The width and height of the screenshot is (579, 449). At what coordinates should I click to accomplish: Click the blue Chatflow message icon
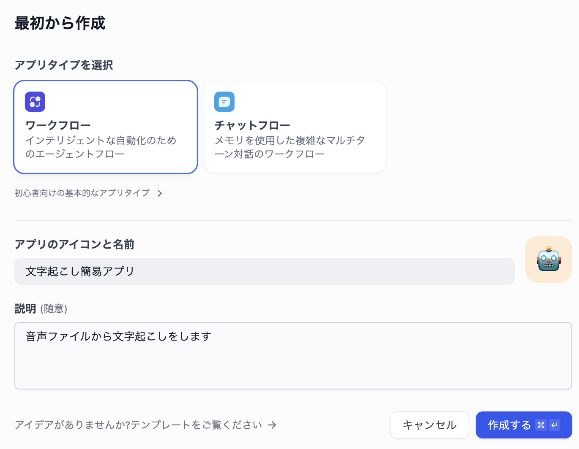[x=224, y=102]
